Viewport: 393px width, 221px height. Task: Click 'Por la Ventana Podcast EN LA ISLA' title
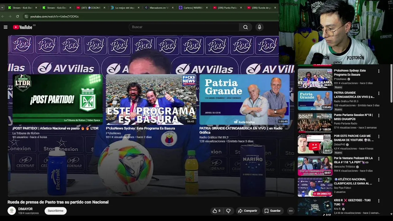353,160
